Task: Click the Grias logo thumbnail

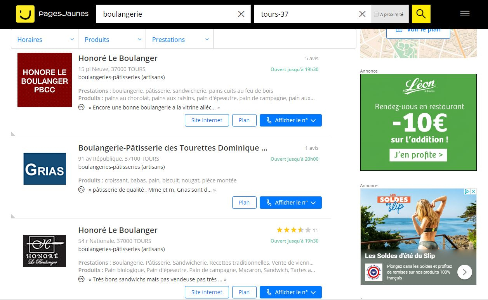Action: (45, 169)
